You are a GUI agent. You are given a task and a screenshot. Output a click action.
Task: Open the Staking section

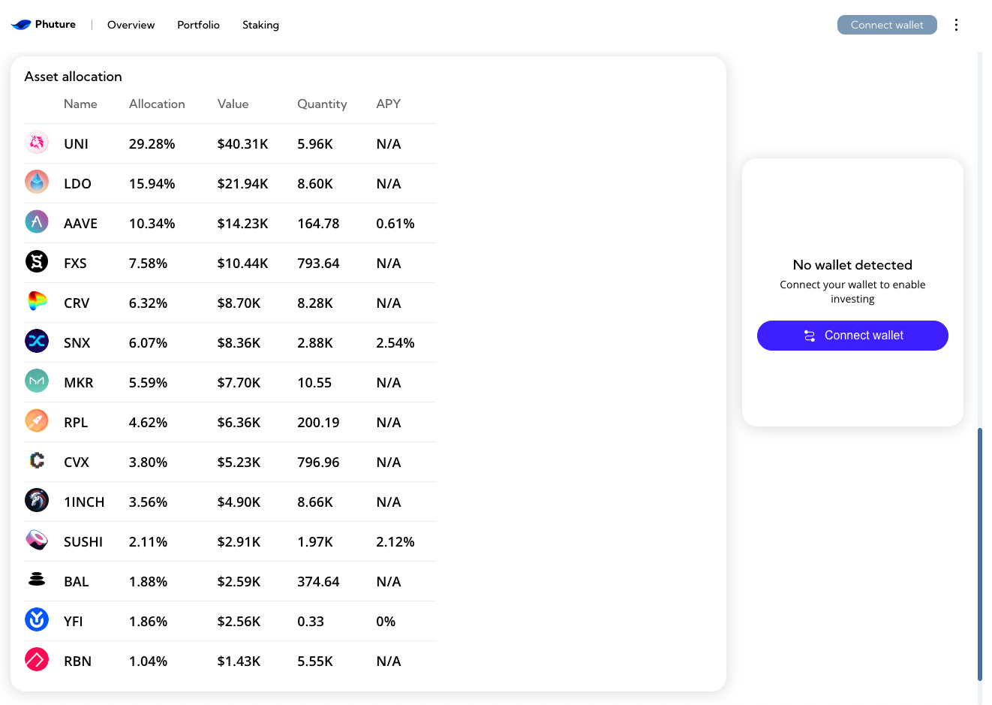(260, 25)
